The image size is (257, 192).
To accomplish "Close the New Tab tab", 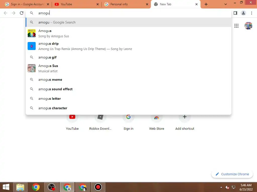I will click(196, 4).
